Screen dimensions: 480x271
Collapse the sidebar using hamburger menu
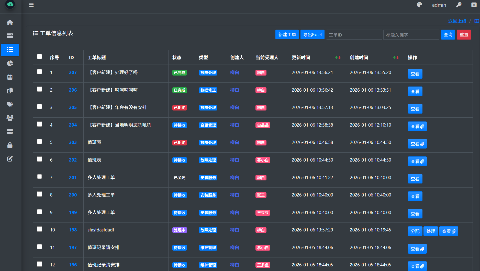(31, 5)
